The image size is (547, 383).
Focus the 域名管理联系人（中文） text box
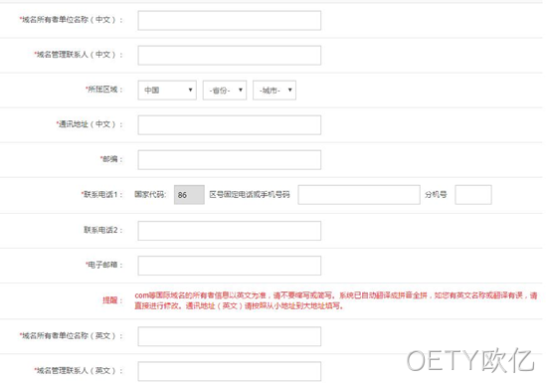coord(229,55)
